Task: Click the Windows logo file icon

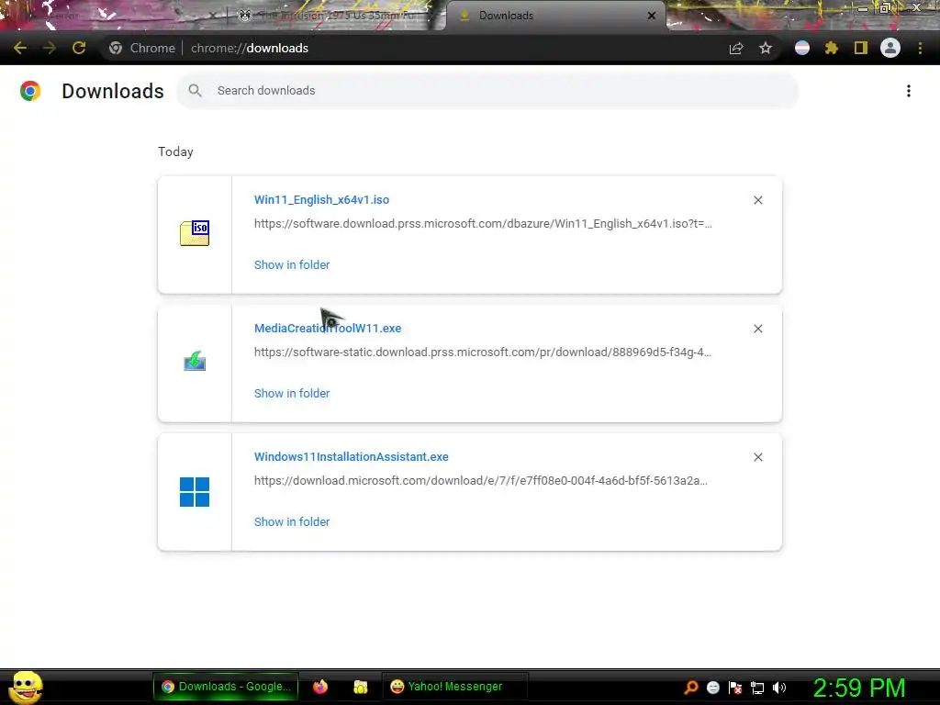Action: click(x=195, y=492)
